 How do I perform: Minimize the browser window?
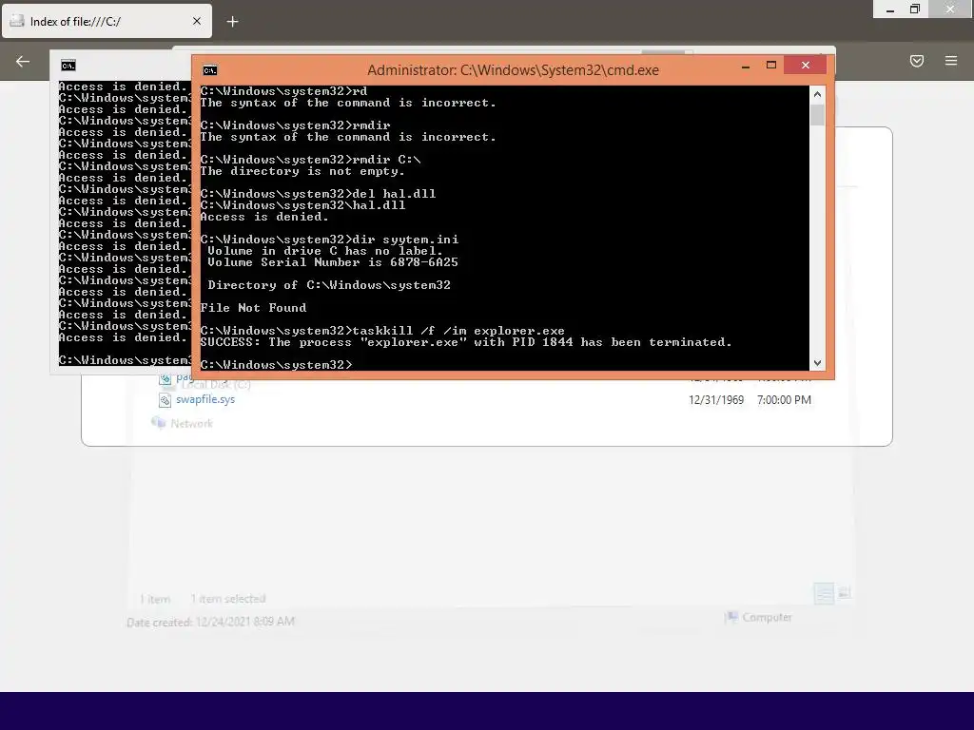click(889, 10)
